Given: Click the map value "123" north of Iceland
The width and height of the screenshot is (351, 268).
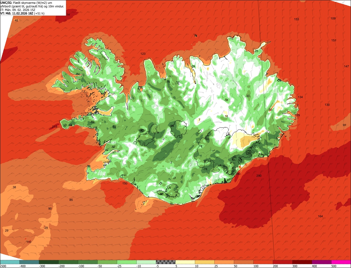Looking at the screenshot, I should point(143,54).
